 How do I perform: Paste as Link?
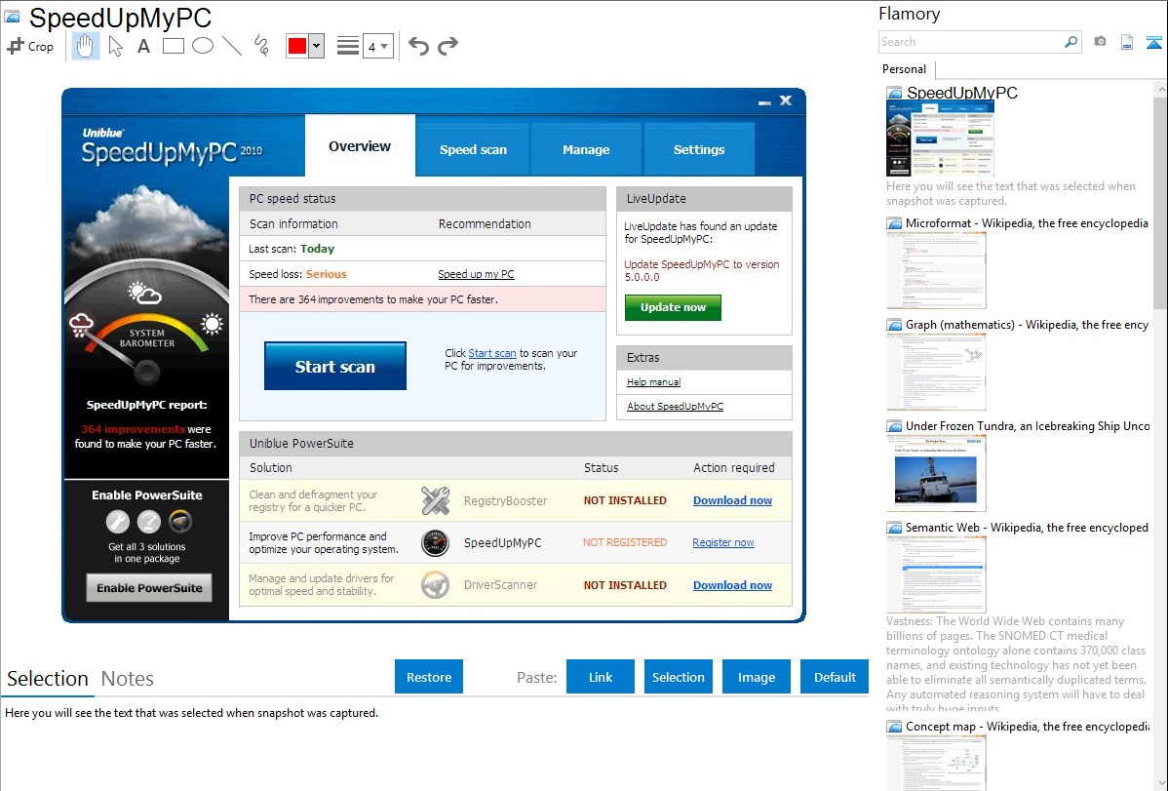[x=601, y=677]
